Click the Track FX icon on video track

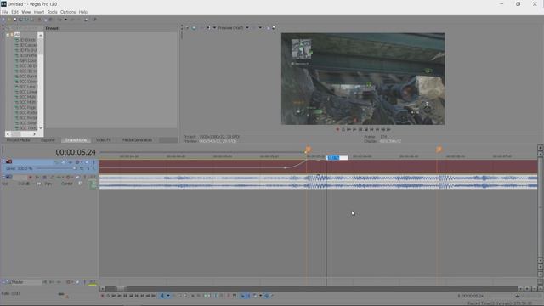click(71, 162)
